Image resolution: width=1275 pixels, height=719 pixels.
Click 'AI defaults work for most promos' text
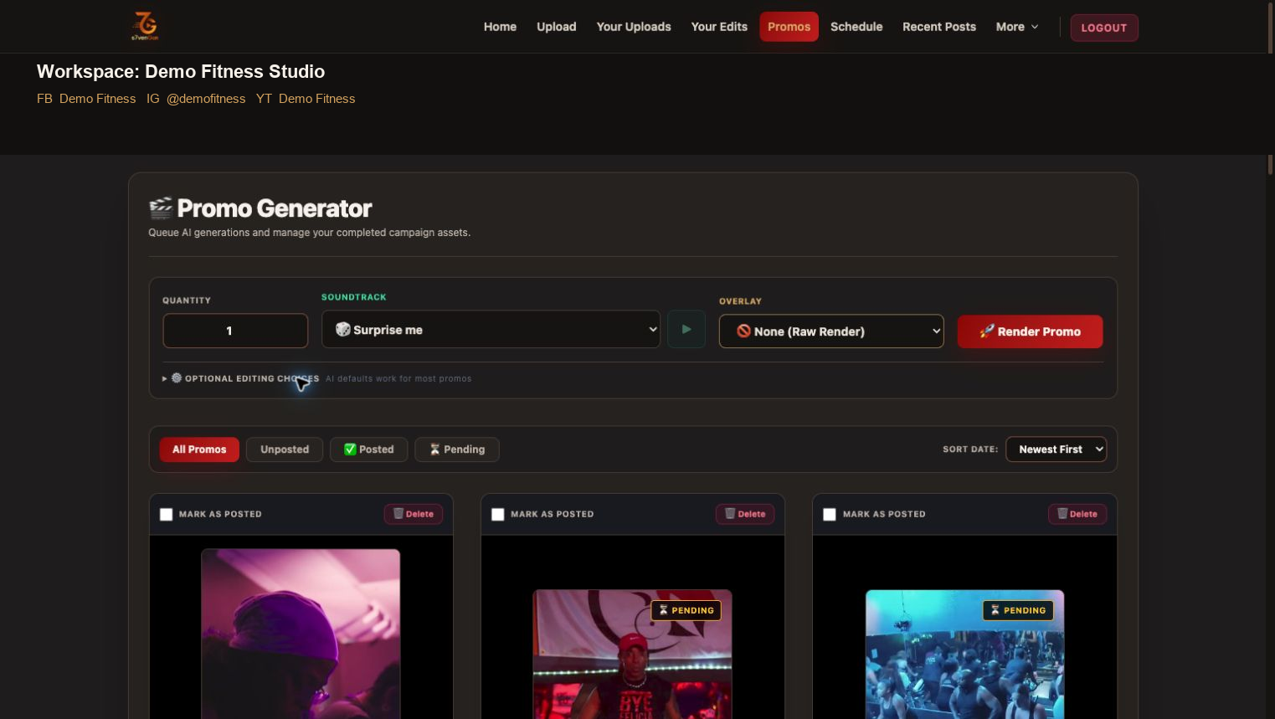click(x=398, y=378)
